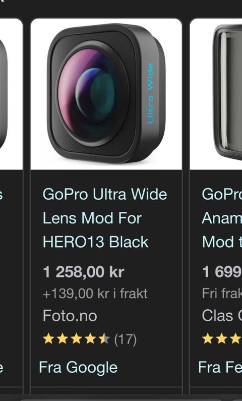Follow the Fra Google link
This screenshot has width=242, height=401.
pyautogui.click(x=78, y=367)
